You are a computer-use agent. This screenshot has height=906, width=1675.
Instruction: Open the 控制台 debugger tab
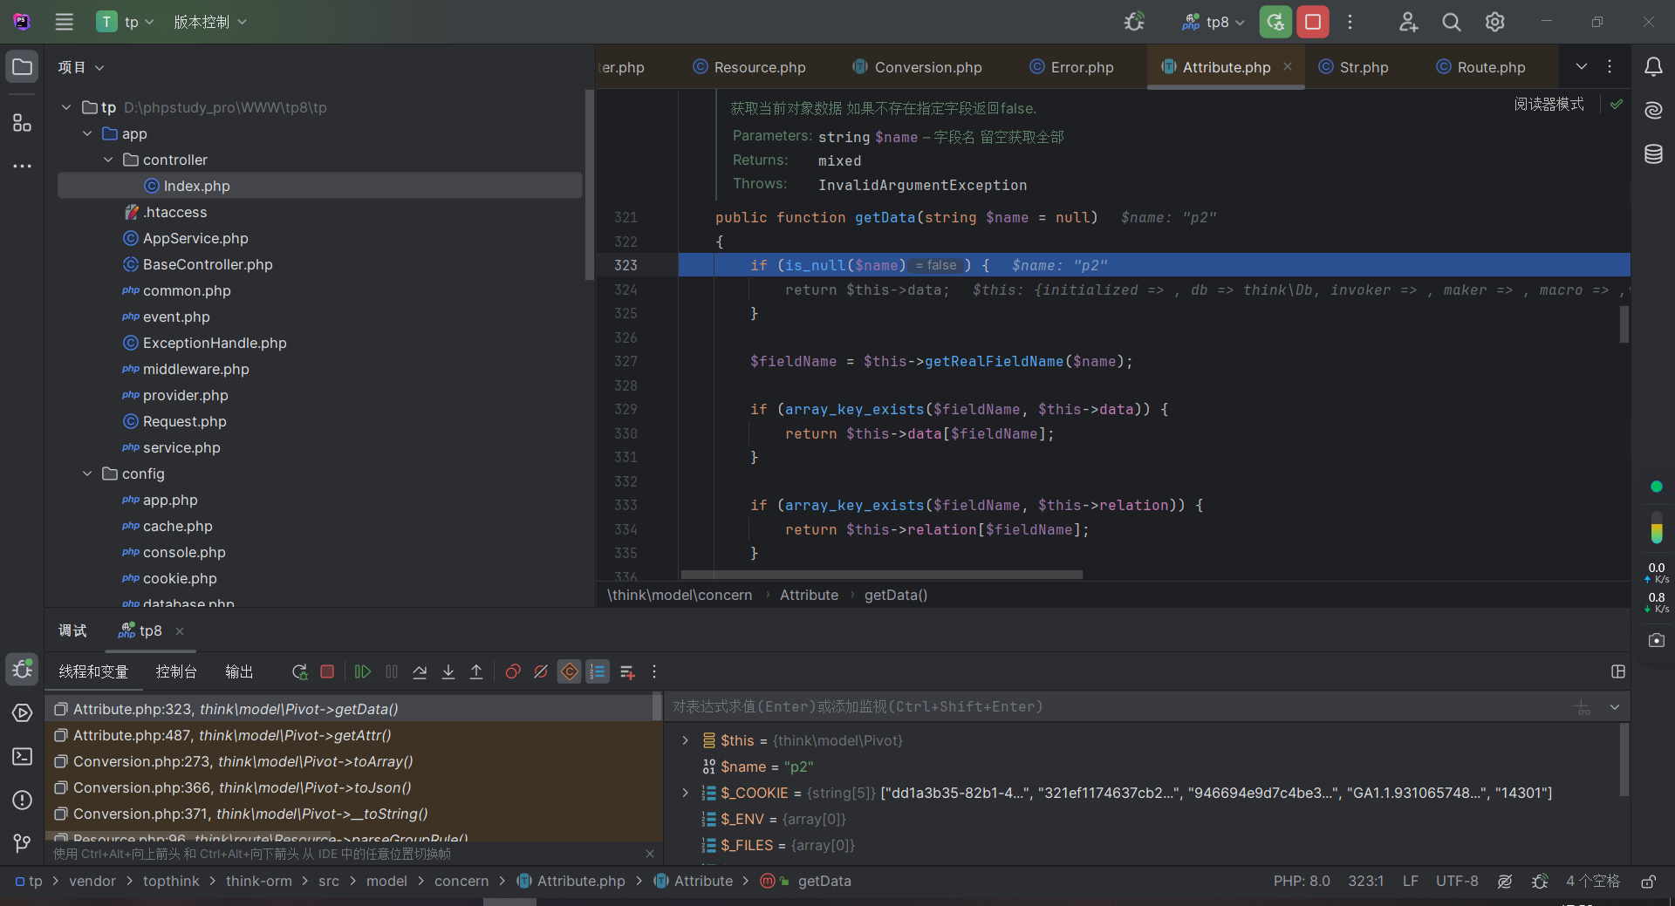pos(176,671)
